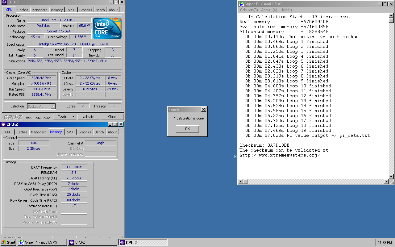
Task: Open Windows Start button
Action: click(8, 242)
